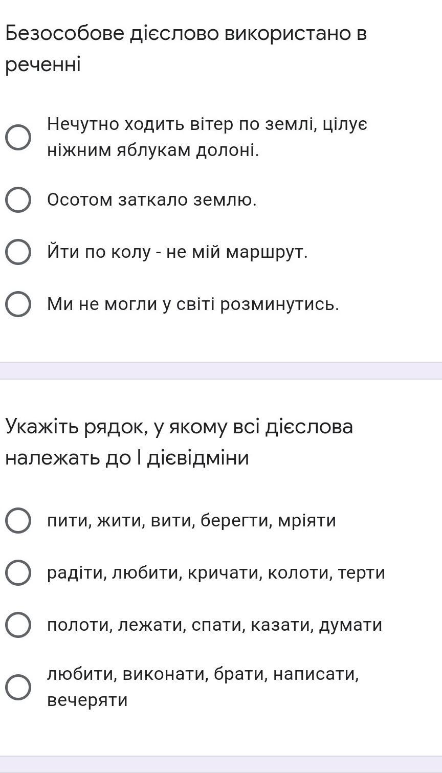Viewport: 442px width, 773px height.
Task: Select radio circle for 'любити, виконати, брати' row
Action: tap(18, 687)
